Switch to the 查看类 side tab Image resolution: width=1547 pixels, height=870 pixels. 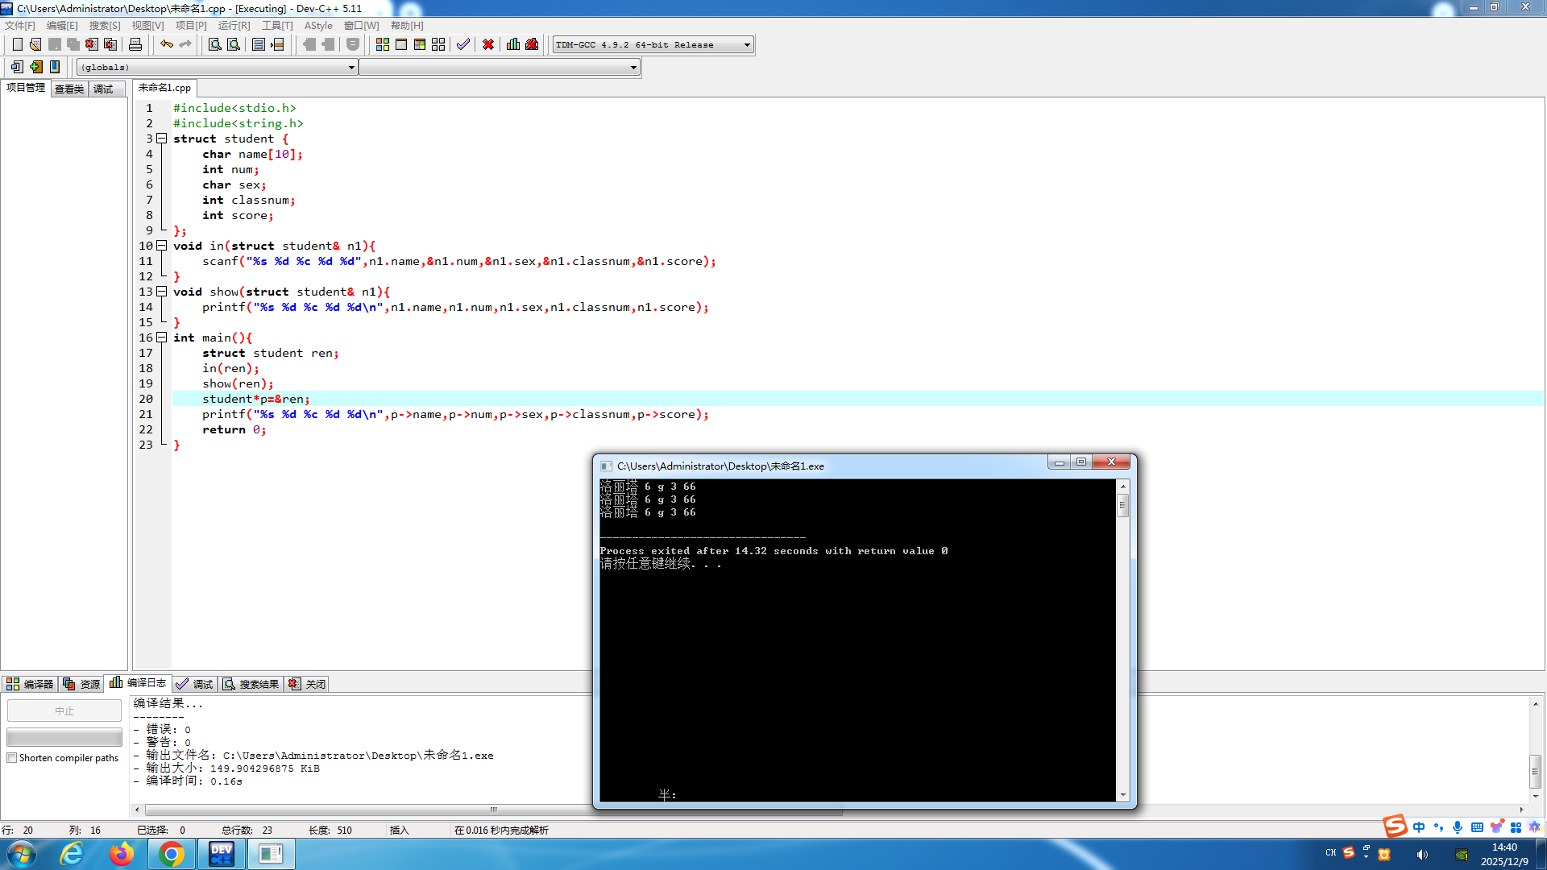point(69,89)
